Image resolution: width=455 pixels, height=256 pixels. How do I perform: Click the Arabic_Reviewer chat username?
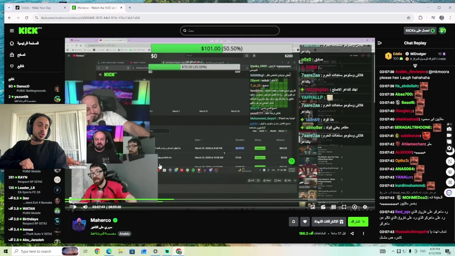(x=411, y=72)
